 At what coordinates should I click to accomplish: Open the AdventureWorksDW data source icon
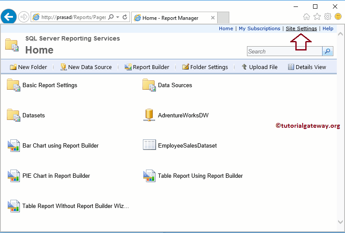[149, 115]
